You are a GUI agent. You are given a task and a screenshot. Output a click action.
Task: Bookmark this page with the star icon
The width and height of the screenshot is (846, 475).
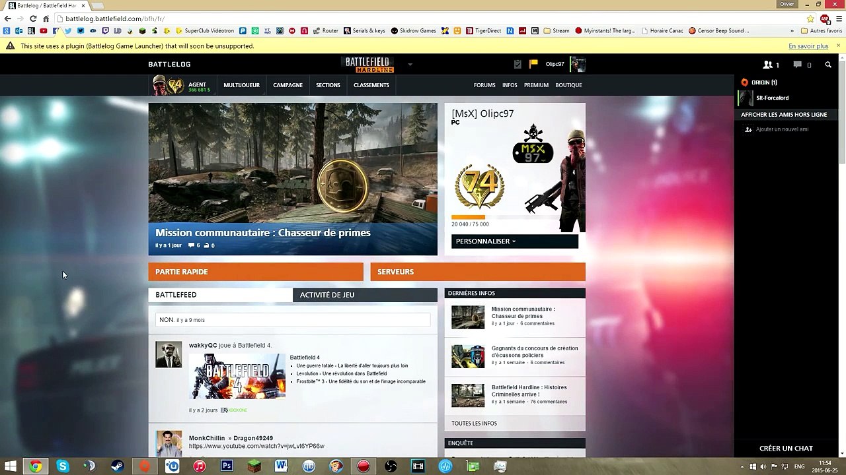pos(810,18)
